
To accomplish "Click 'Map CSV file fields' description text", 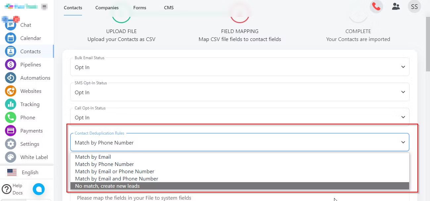I will coord(240,39).
